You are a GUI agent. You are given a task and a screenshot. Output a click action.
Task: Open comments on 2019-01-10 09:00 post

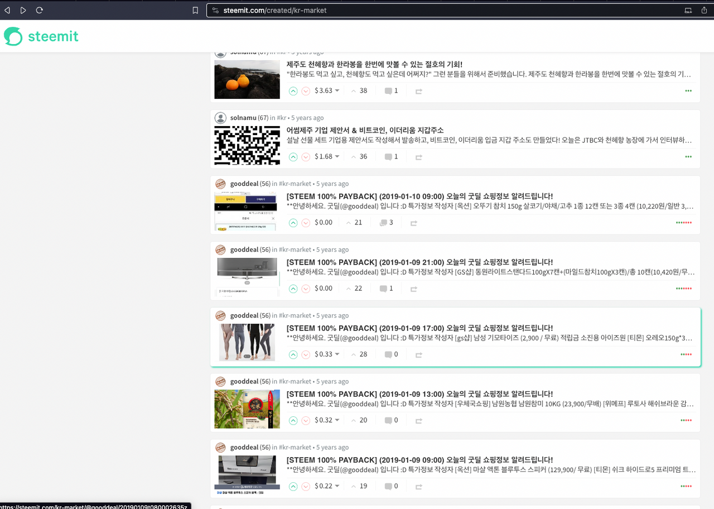click(x=386, y=222)
